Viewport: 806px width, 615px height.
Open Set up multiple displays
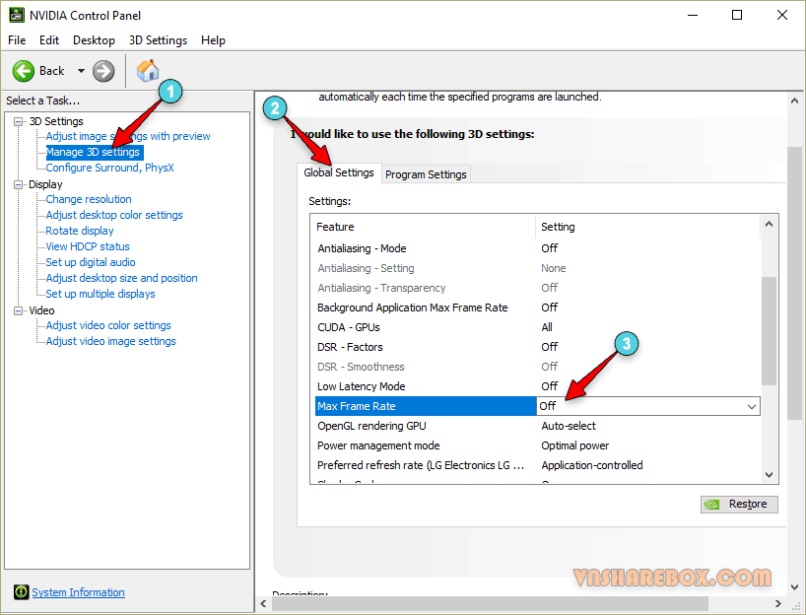(x=101, y=294)
